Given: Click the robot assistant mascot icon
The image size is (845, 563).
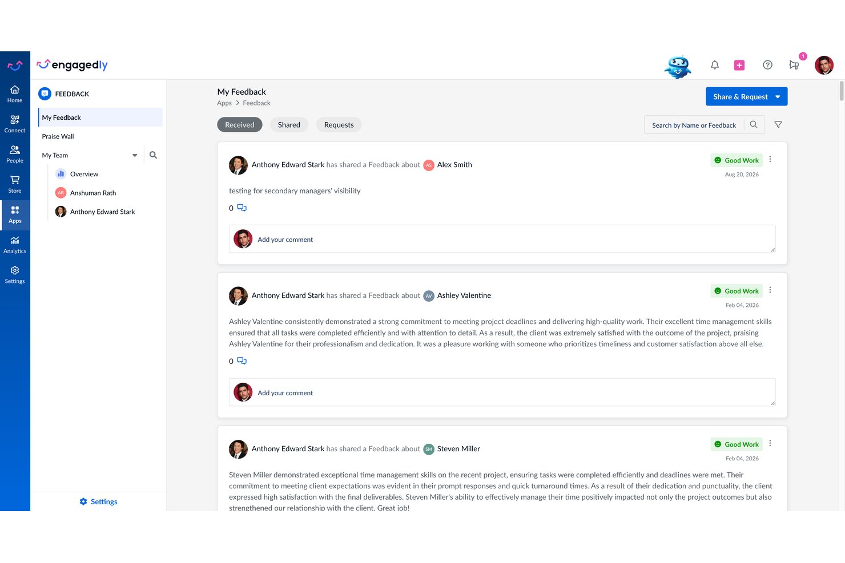Looking at the screenshot, I should coord(678,66).
